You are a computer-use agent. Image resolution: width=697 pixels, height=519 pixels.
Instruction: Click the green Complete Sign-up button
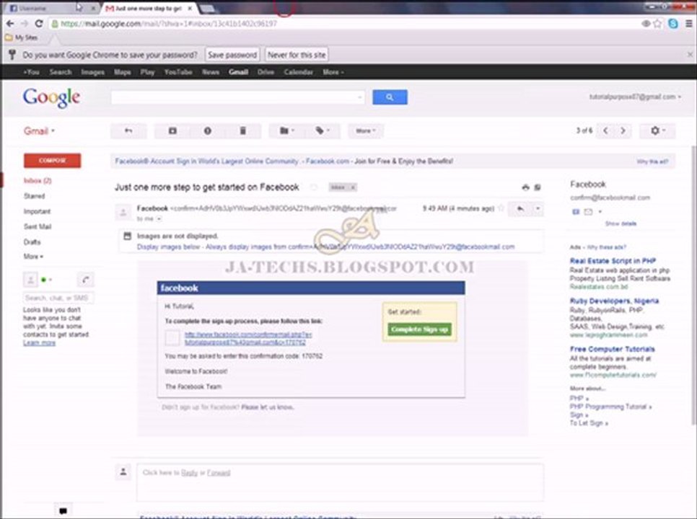coord(420,329)
